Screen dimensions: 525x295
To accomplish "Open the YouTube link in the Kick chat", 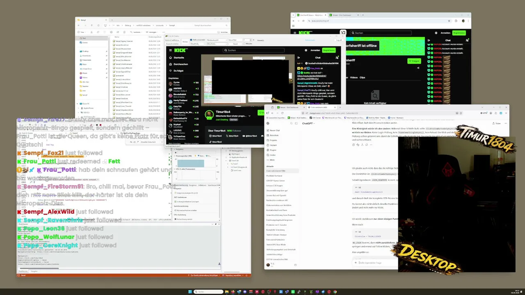I will click(x=312, y=77).
